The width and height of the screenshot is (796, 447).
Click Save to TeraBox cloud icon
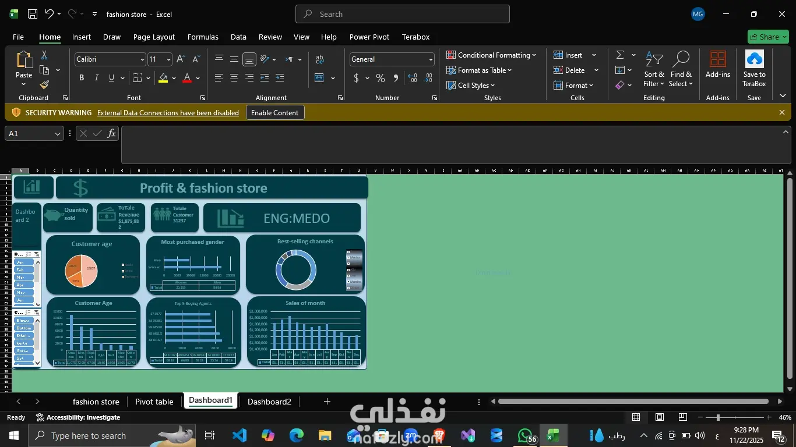click(x=754, y=69)
